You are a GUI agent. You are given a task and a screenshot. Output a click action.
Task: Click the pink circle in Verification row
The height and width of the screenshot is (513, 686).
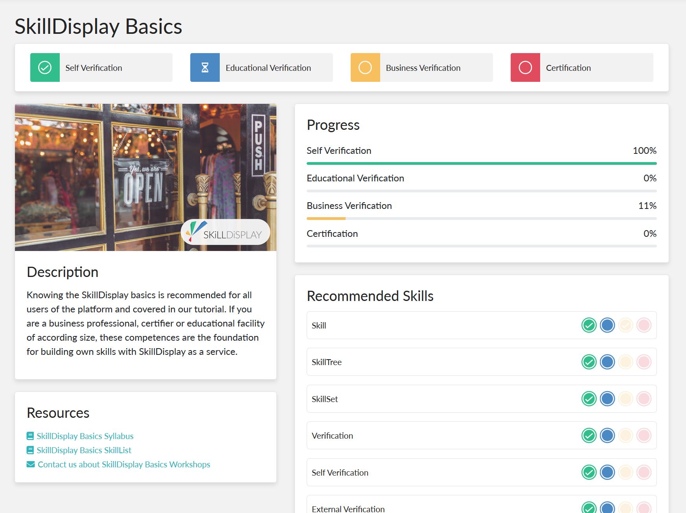[x=644, y=435]
